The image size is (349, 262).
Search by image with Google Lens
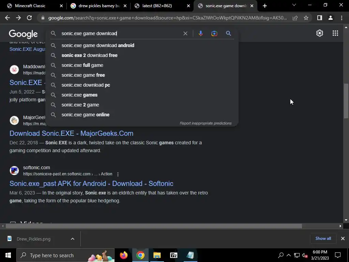click(x=214, y=33)
